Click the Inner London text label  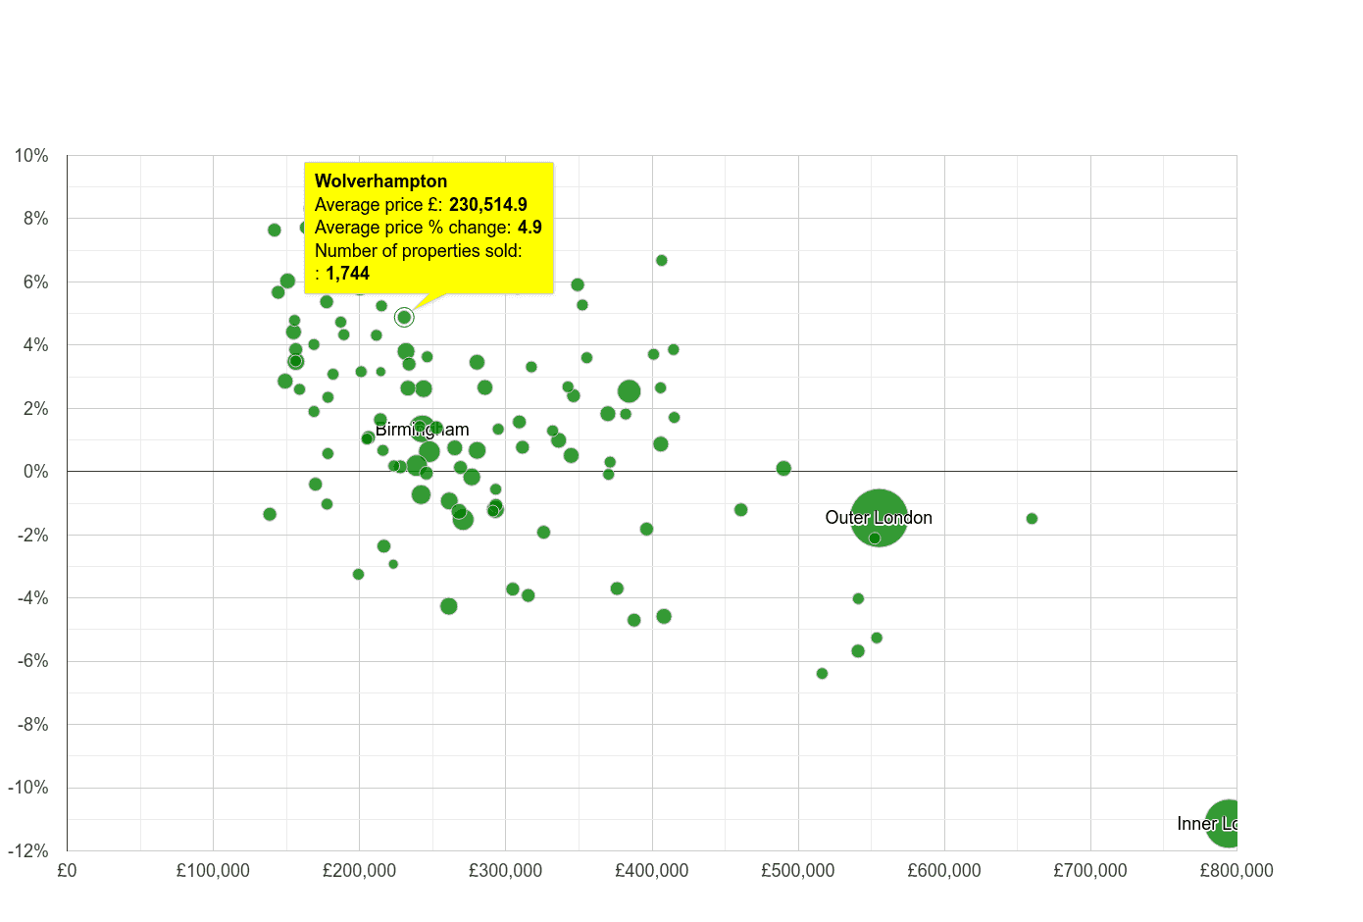pos(1206,824)
